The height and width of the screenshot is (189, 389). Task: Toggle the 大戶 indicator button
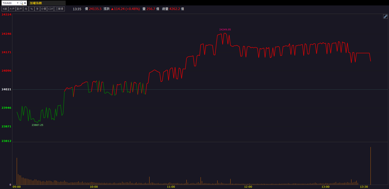click(12, 9)
